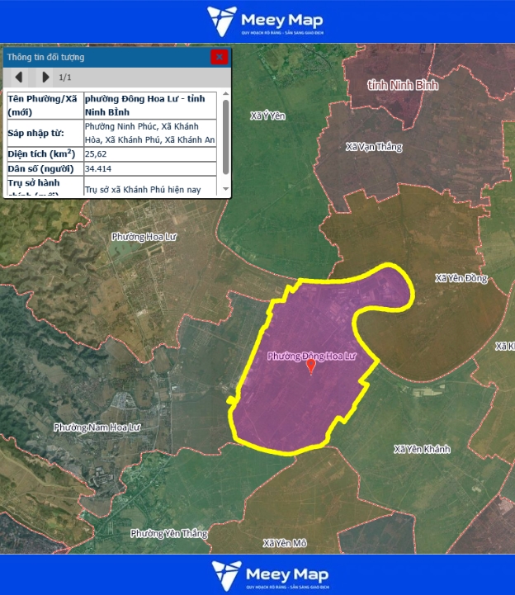This screenshot has height=595, width=515.
Task: Close the Thông tin đối tượng panel
Action: click(219, 57)
